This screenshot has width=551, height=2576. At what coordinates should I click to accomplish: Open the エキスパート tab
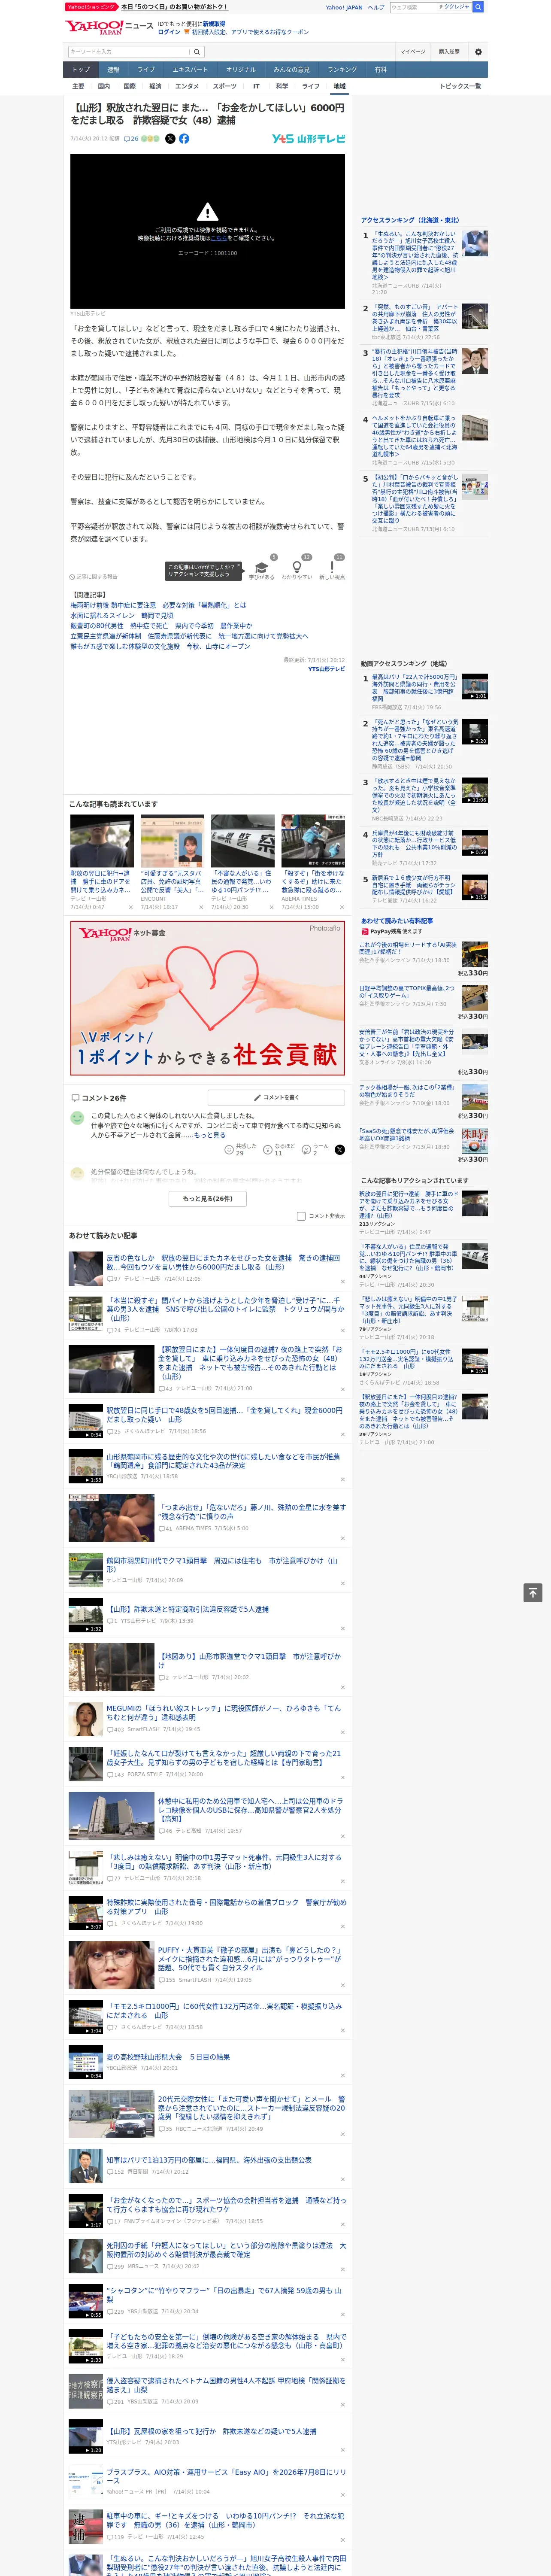(190, 70)
